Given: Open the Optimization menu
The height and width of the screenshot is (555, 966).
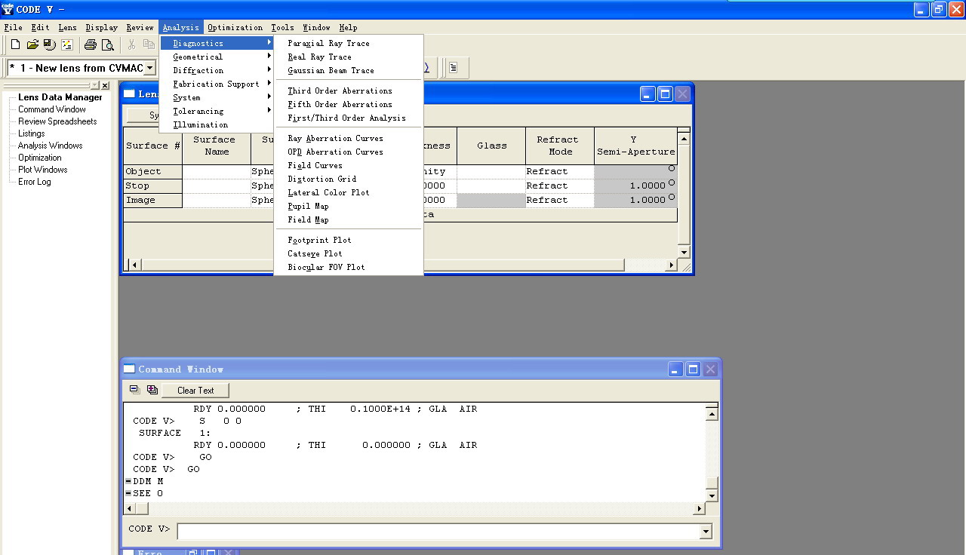Looking at the screenshot, I should click(x=235, y=27).
